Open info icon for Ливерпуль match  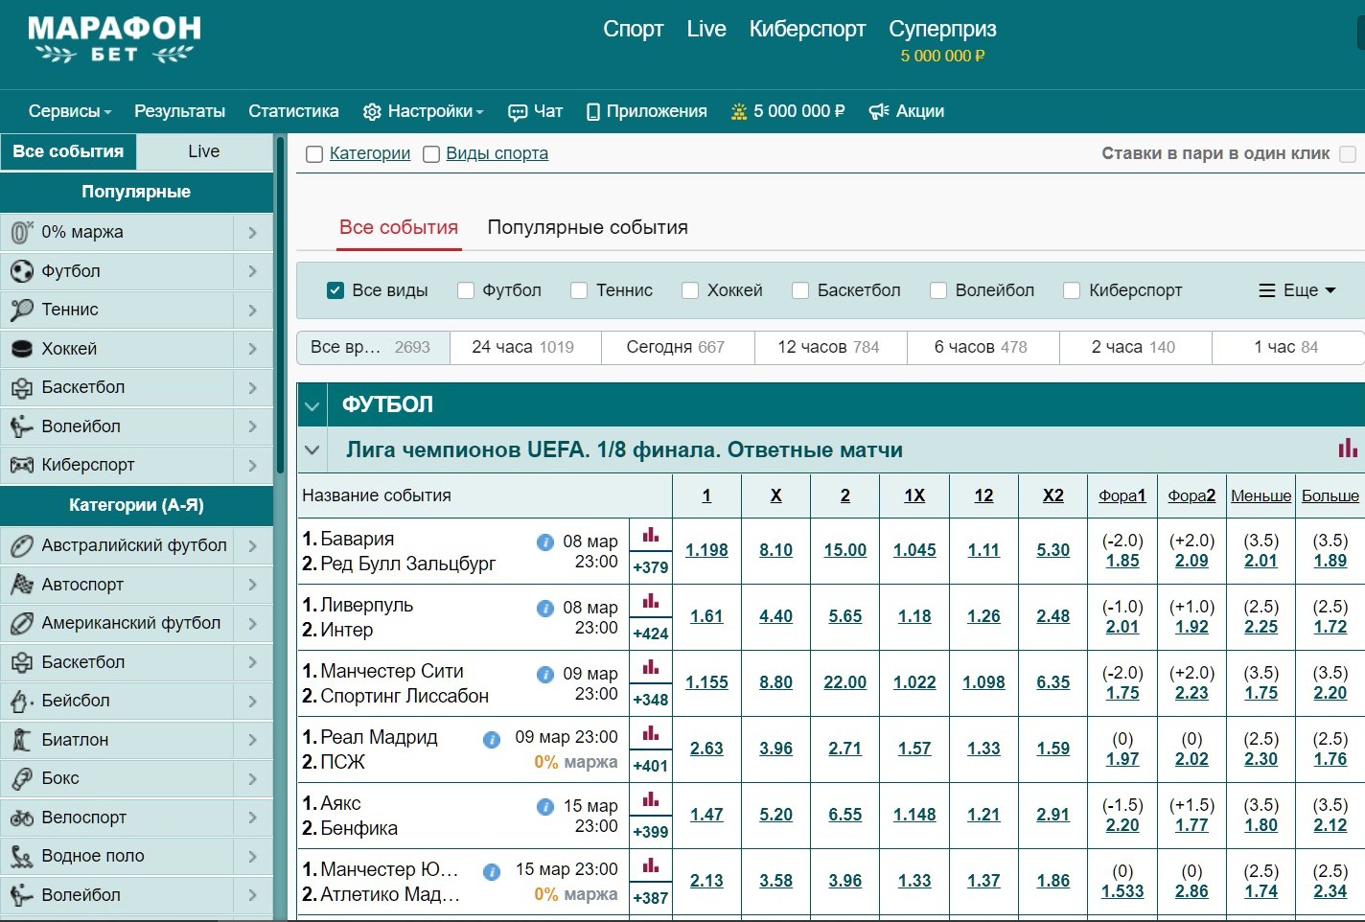pyautogui.click(x=545, y=608)
